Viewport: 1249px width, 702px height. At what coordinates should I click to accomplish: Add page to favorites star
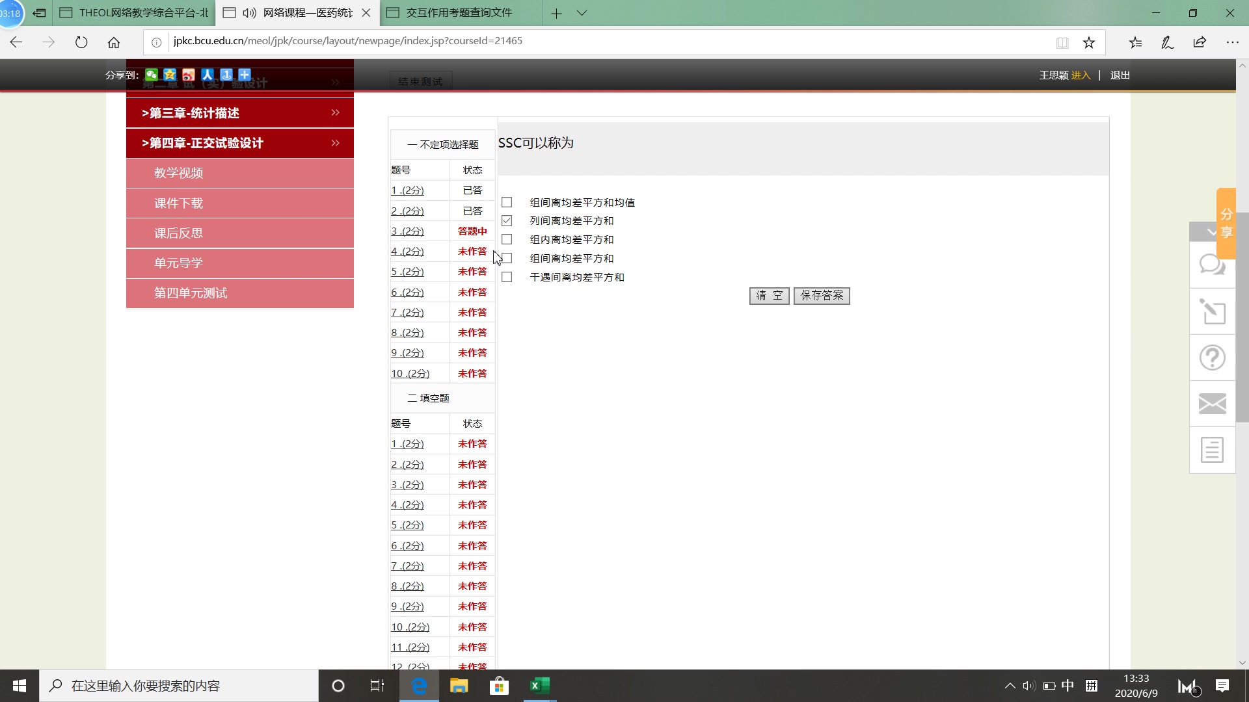[1089, 42]
